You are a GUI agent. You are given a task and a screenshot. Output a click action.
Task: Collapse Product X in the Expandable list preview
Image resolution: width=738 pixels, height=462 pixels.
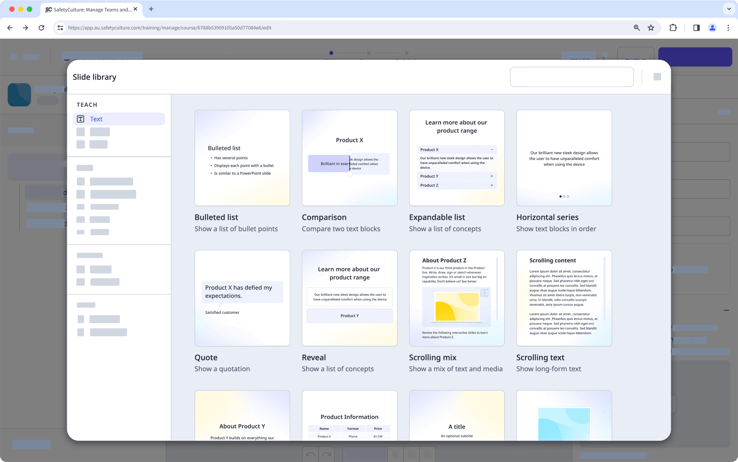click(x=492, y=149)
